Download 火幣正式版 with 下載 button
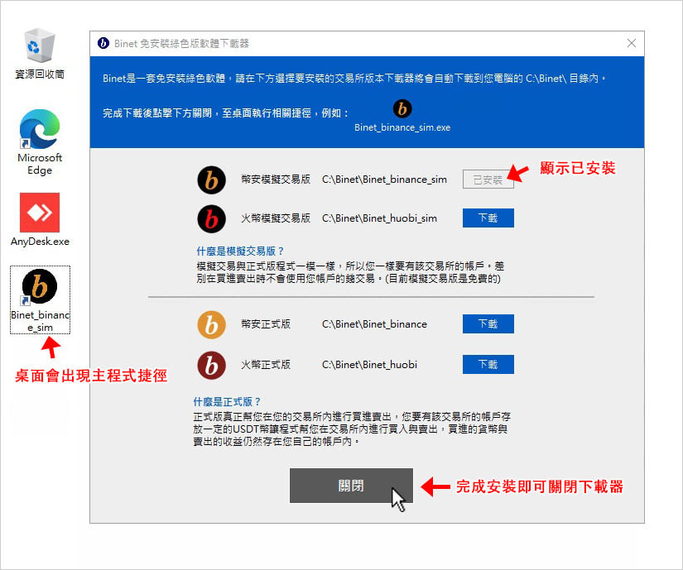 click(488, 364)
